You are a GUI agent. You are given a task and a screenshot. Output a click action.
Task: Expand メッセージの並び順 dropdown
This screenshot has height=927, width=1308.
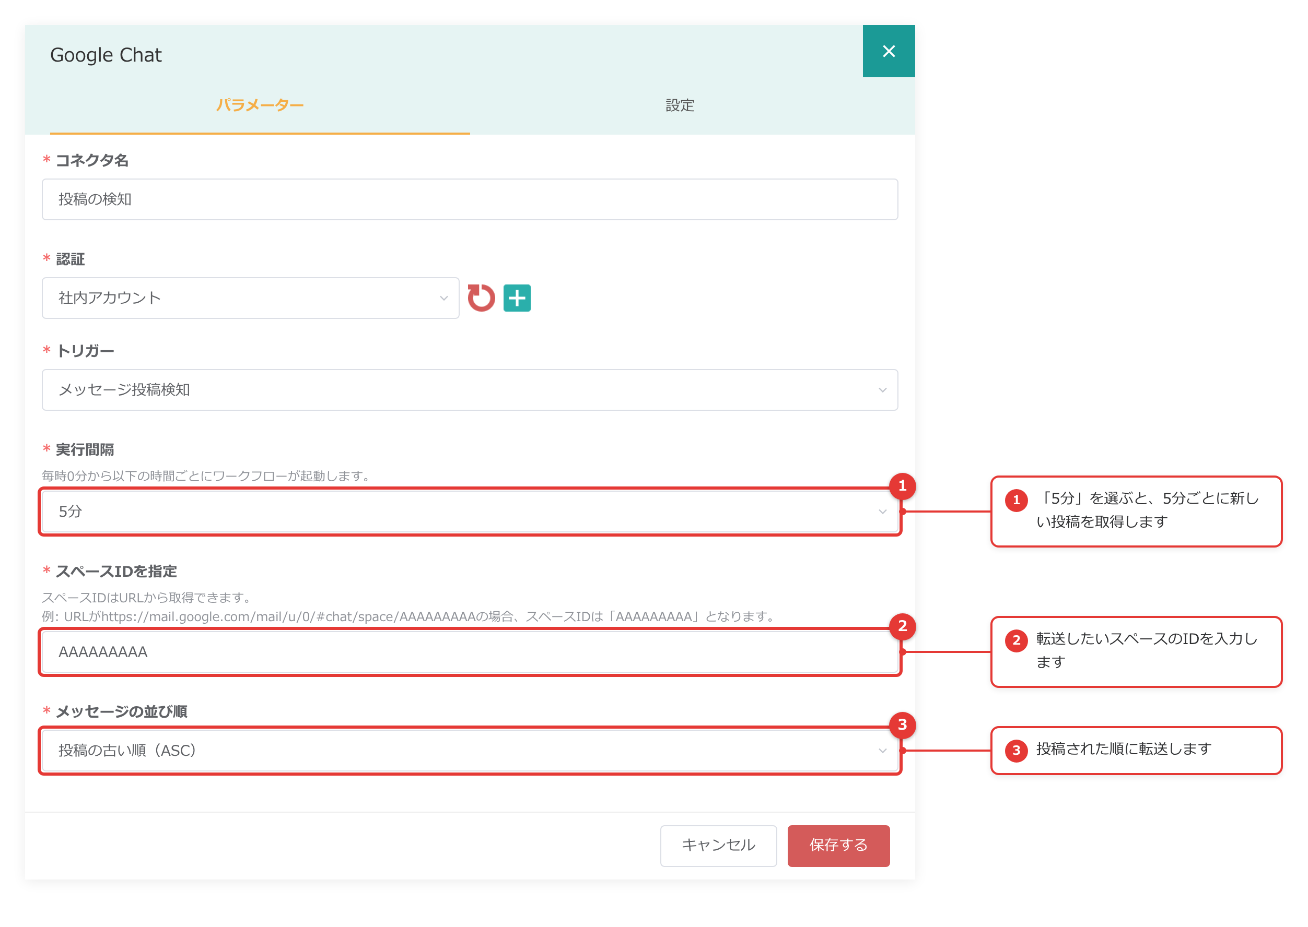[470, 751]
